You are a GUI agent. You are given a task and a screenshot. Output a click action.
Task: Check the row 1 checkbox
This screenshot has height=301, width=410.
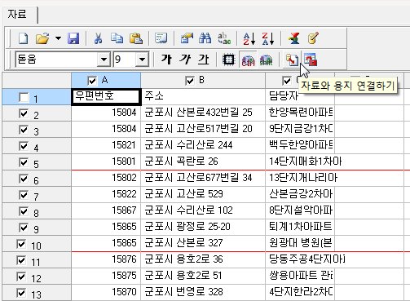click(x=24, y=97)
